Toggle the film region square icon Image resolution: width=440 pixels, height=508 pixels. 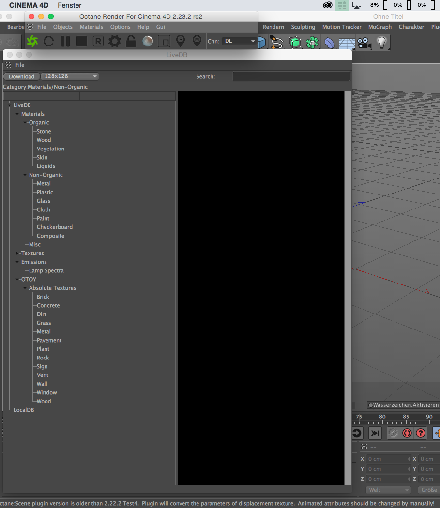click(x=164, y=42)
